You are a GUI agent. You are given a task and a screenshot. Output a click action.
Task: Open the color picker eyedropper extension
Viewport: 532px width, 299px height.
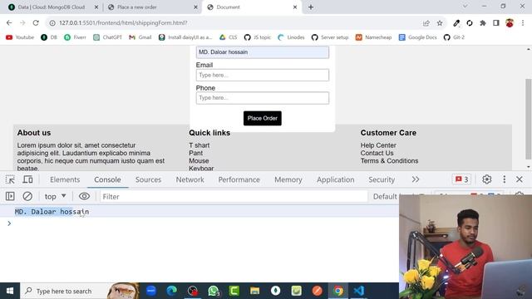(x=456, y=22)
